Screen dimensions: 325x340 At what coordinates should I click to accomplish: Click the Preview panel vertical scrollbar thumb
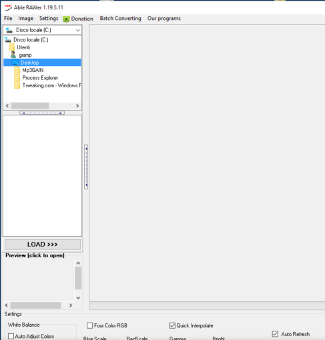[x=78, y=278]
